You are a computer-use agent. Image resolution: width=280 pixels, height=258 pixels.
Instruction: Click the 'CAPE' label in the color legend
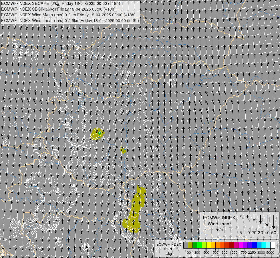click(168, 249)
